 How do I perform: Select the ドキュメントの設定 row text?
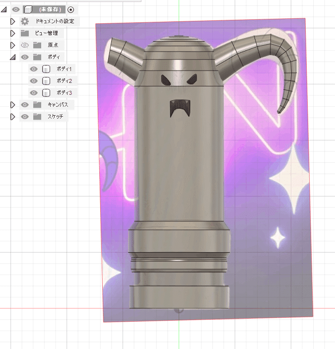55,21
